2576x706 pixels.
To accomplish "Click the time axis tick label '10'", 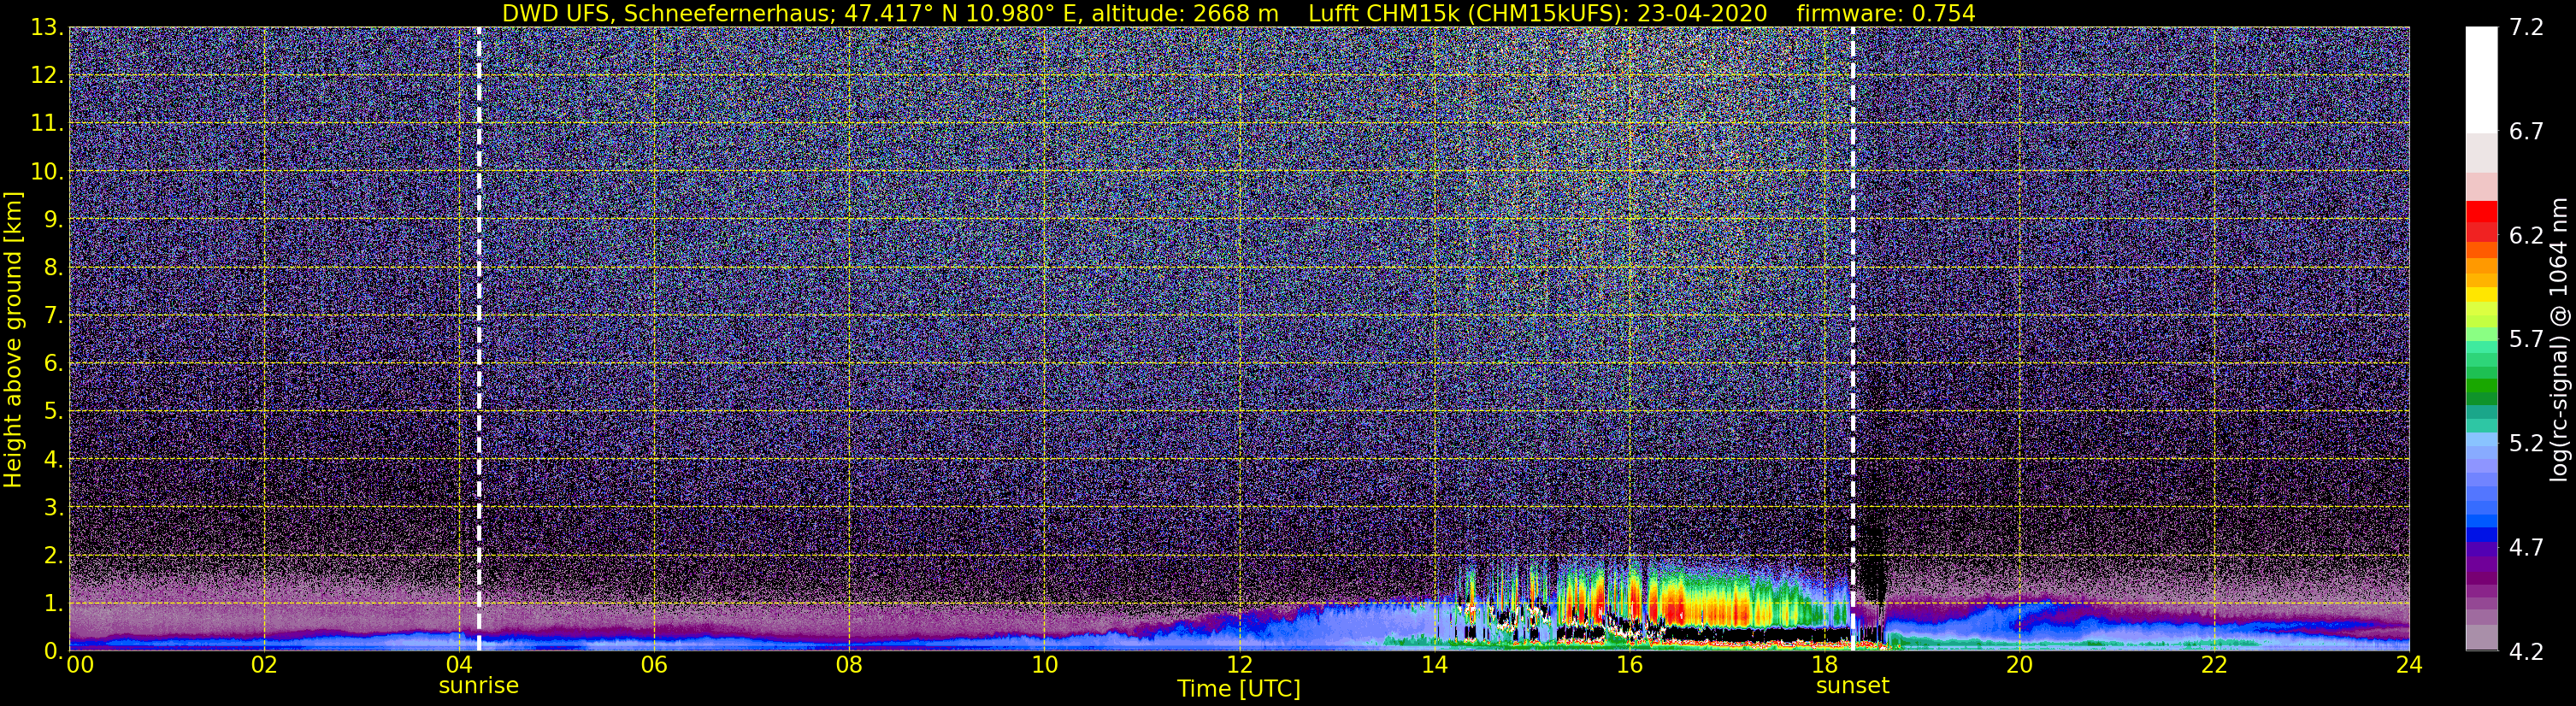I will pyautogui.click(x=1044, y=665).
